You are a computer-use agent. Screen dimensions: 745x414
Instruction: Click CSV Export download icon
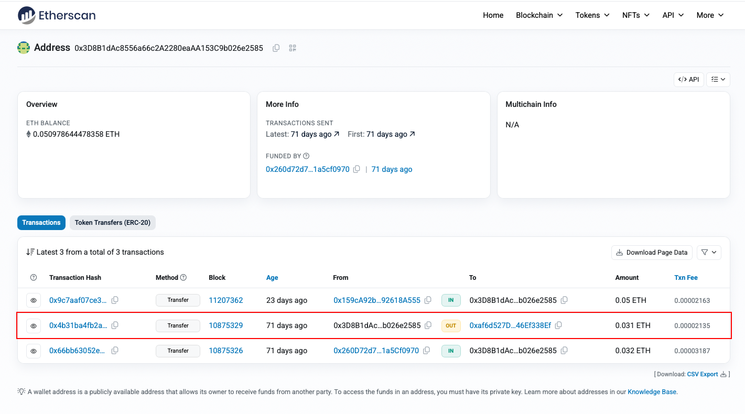pos(724,374)
